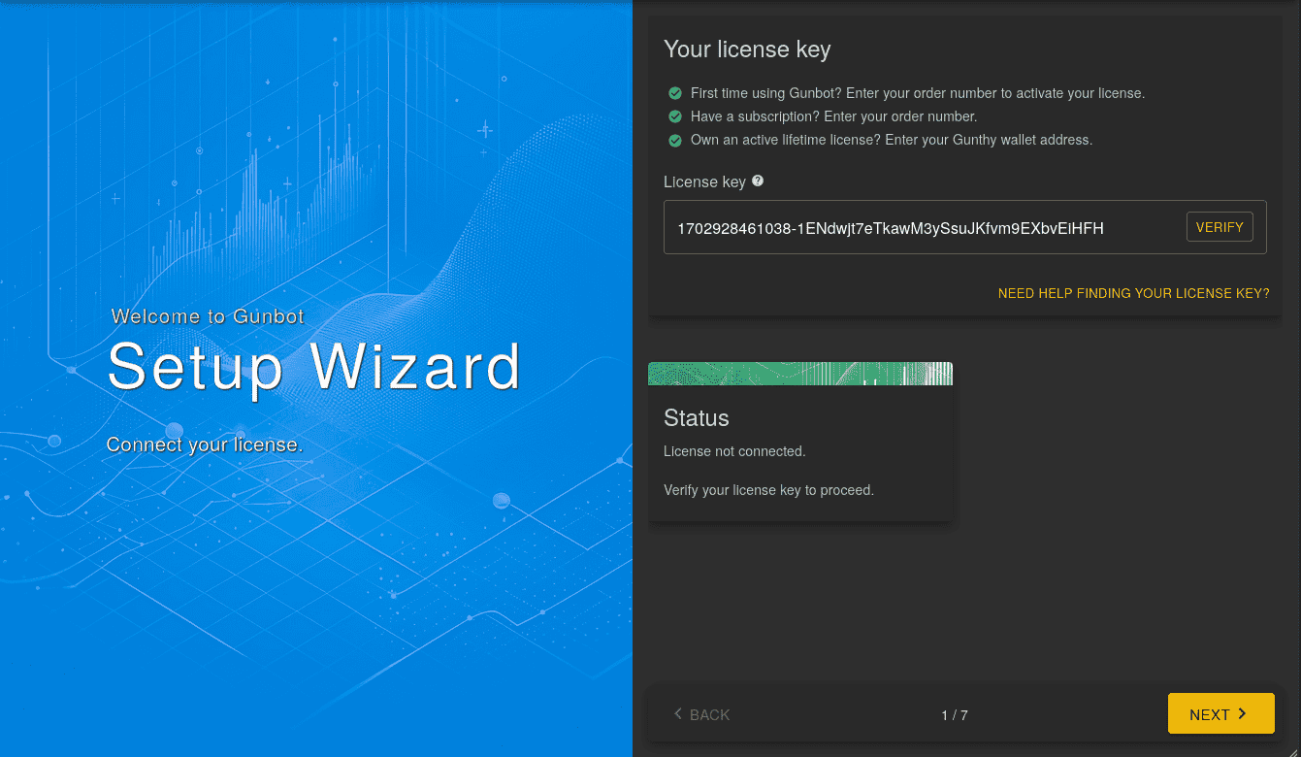Click the VERIFY button
Screen dimensions: 1301x757
(x=1220, y=227)
